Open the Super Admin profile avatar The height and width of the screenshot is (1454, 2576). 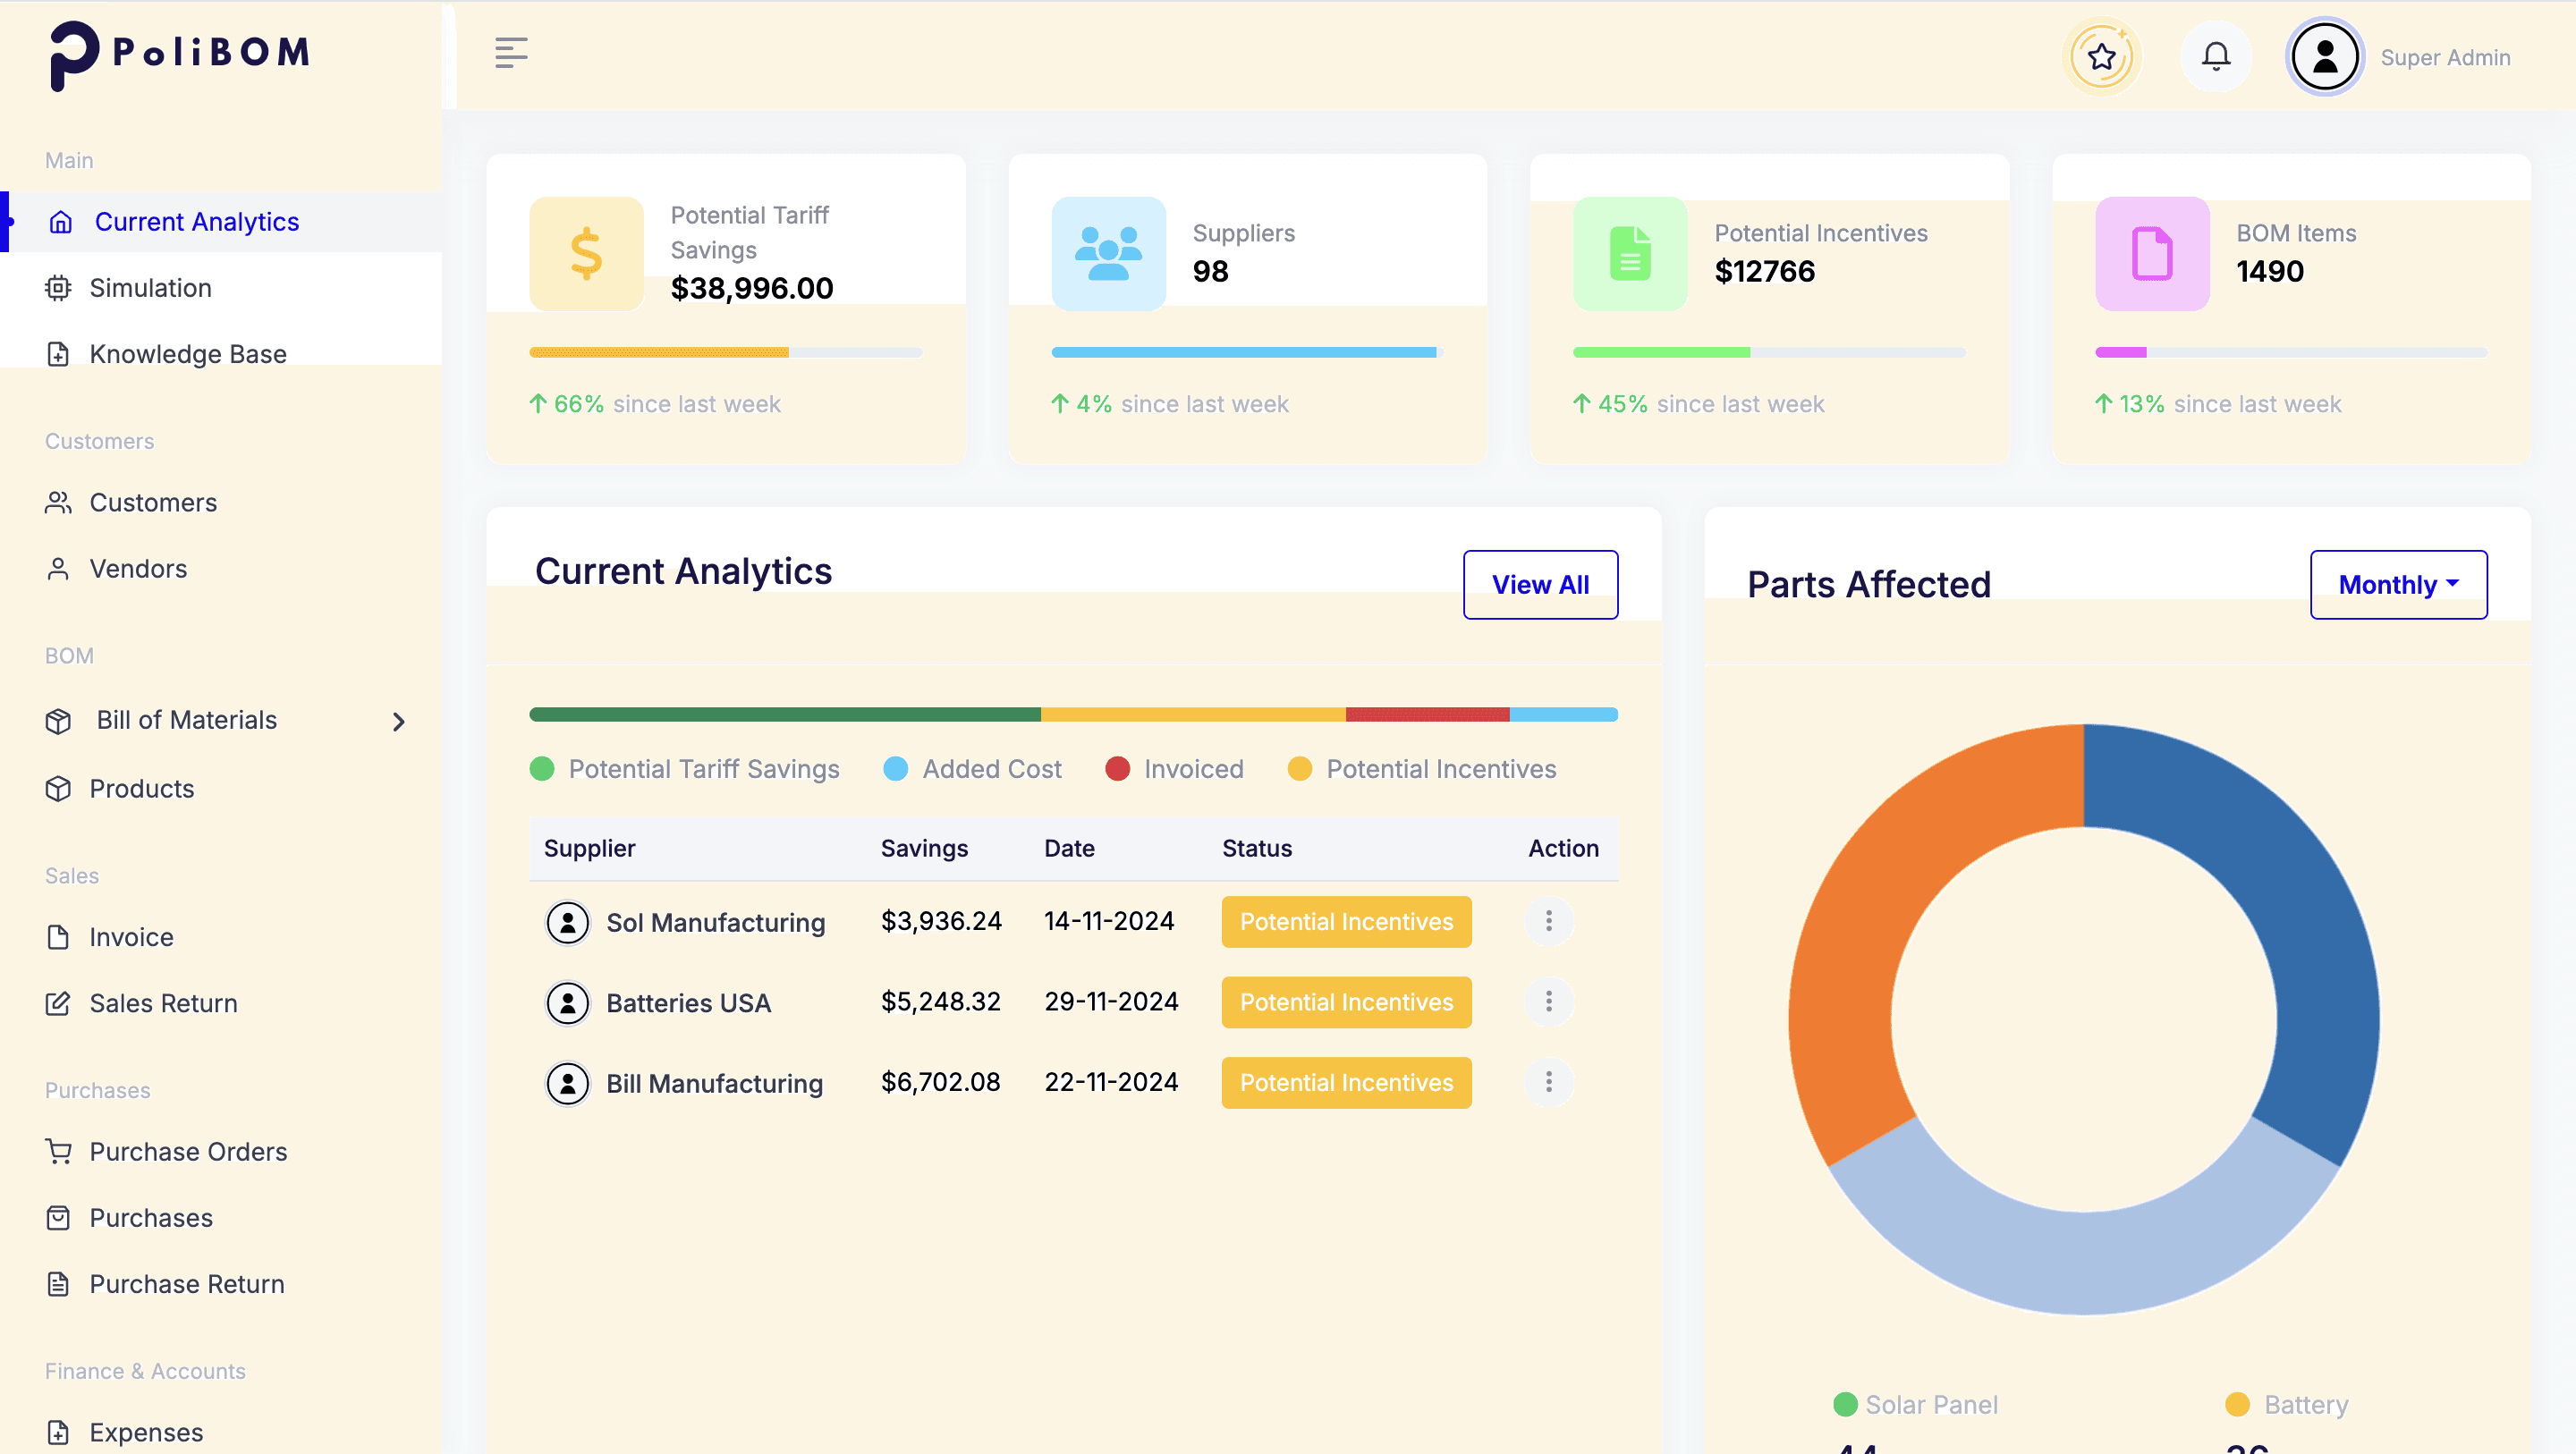pyautogui.click(x=2324, y=56)
